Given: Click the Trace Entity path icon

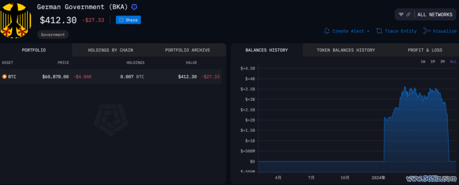Looking at the screenshot, I should point(379,31).
